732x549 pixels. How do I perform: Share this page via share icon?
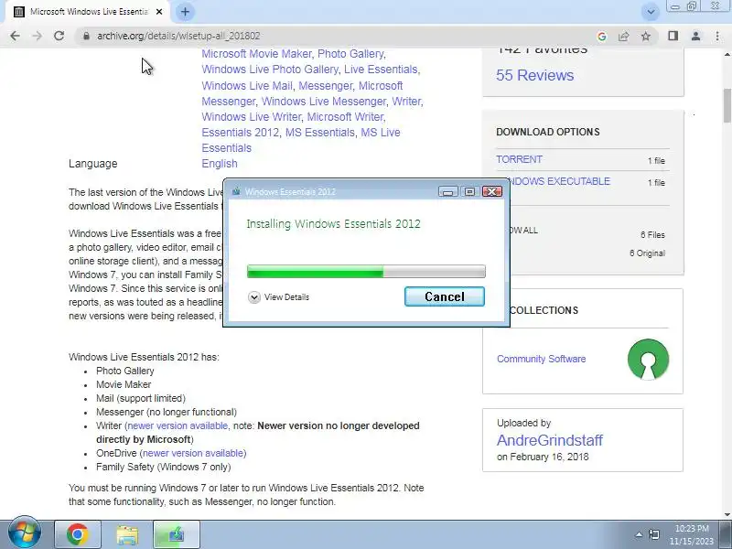tap(624, 36)
